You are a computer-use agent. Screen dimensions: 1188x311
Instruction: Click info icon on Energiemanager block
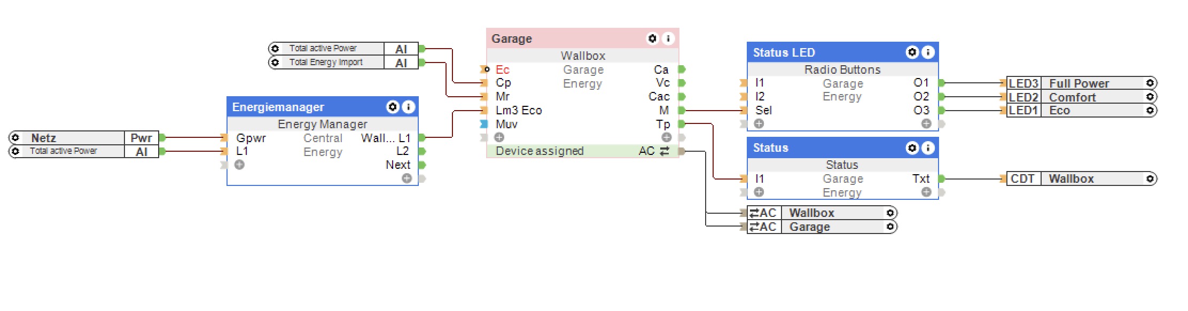tap(408, 107)
